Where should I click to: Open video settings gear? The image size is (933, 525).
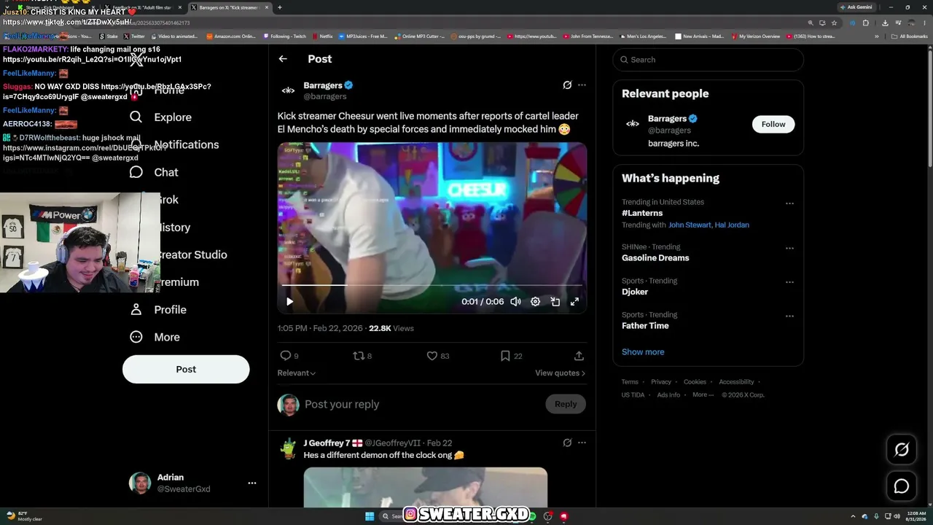click(535, 302)
